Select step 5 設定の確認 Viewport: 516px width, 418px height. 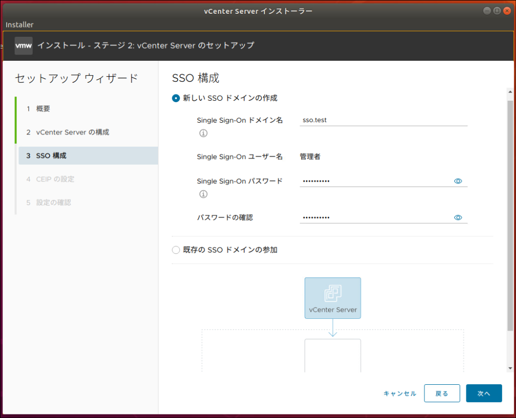88,202
